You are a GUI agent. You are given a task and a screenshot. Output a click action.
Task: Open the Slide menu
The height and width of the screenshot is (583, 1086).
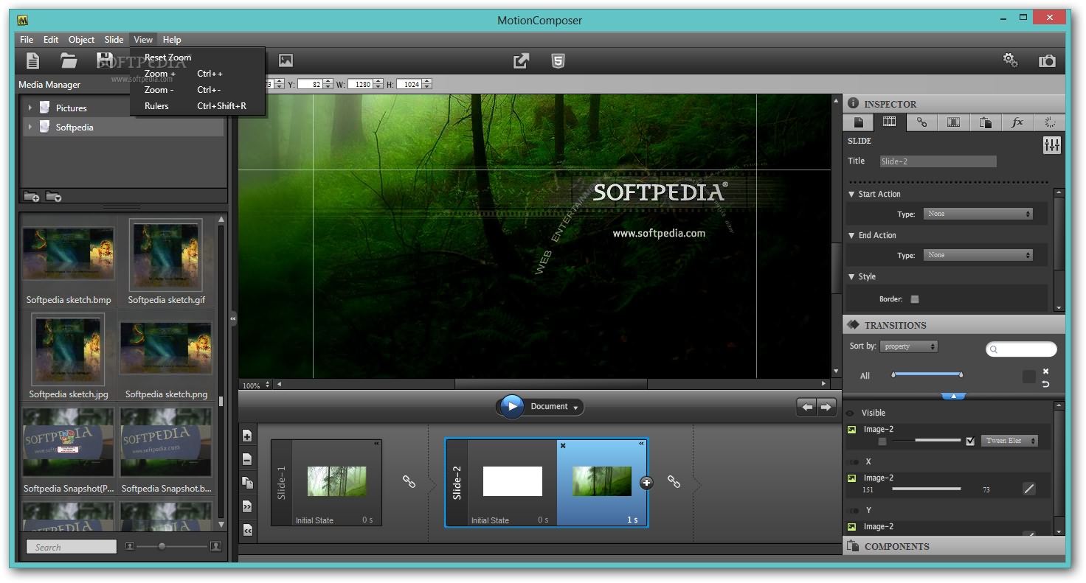coord(114,40)
